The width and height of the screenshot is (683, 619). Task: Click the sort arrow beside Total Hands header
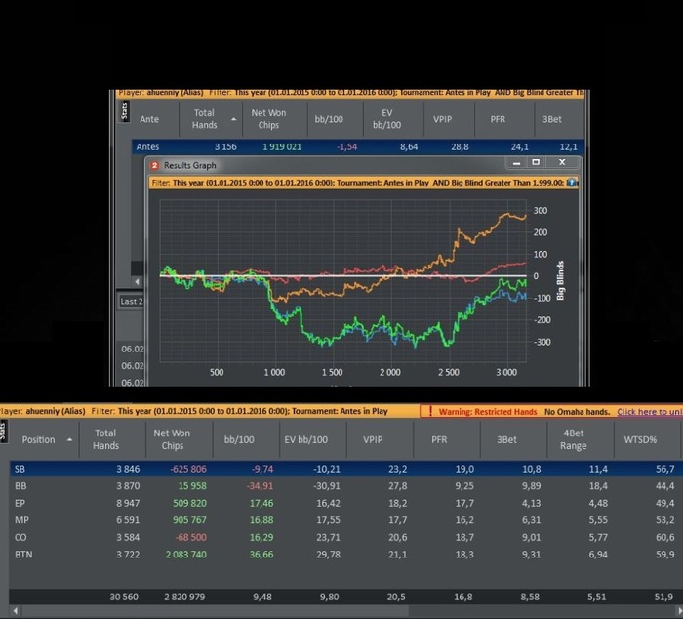234,119
